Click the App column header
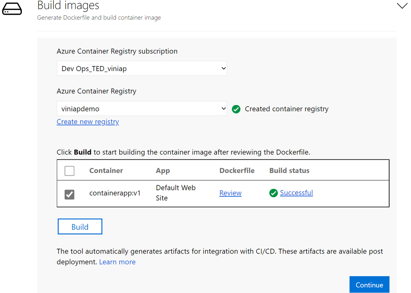 [x=163, y=171]
